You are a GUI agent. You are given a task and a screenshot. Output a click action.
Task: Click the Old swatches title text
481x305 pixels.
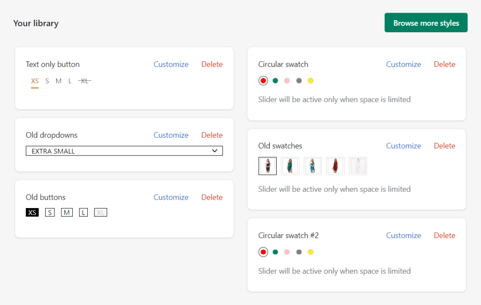click(x=280, y=146)
